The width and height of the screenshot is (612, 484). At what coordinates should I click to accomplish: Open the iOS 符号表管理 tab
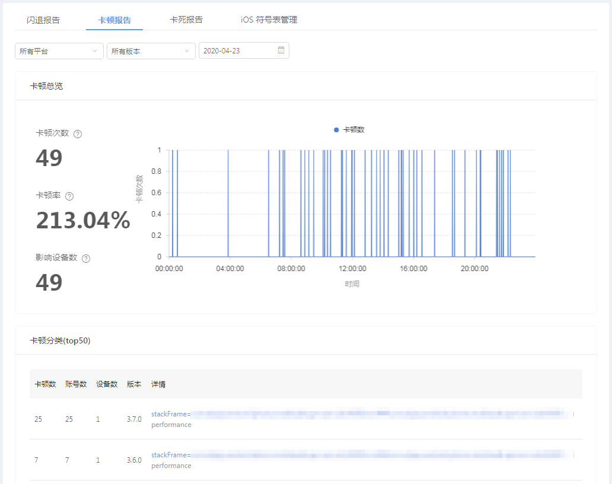pos(269,20)
